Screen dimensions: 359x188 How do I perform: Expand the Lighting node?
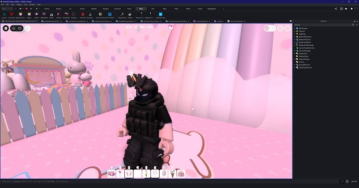coord(295,34)
